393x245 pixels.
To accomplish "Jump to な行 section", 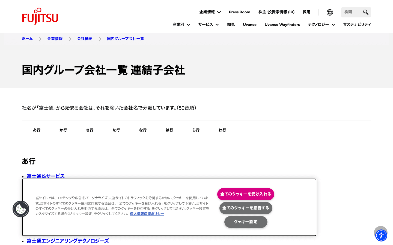I will 143,130.
